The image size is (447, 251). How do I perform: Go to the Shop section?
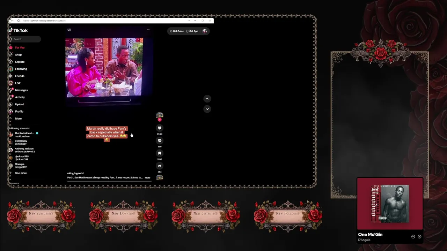click(x=18, y=55)
